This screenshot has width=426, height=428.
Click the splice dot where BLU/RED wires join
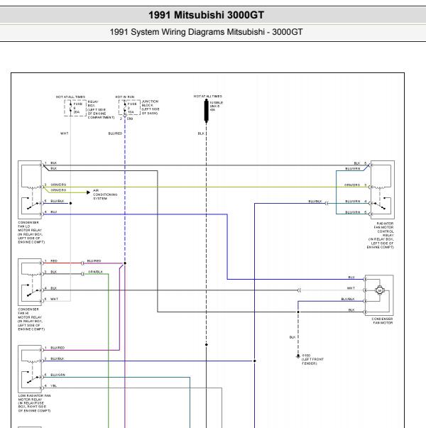[125, 263]
